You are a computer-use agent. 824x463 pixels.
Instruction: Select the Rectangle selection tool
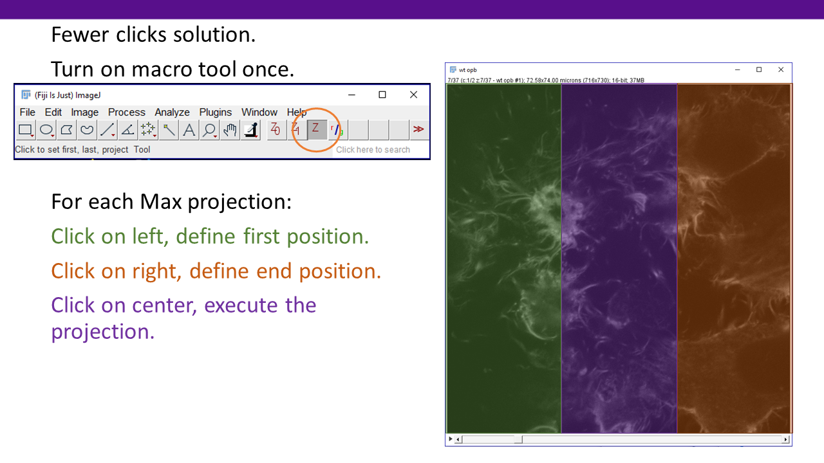pos(26,131)
